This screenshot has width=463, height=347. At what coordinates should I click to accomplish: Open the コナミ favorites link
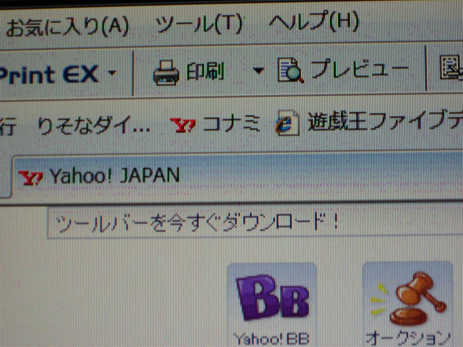(231, 123)
